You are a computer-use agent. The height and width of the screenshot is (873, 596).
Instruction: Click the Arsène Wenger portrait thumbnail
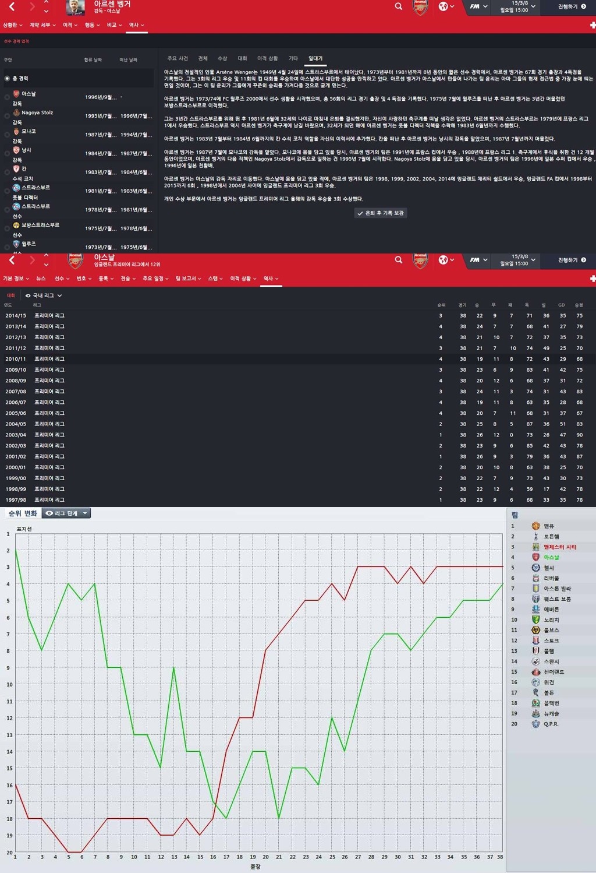76,7
